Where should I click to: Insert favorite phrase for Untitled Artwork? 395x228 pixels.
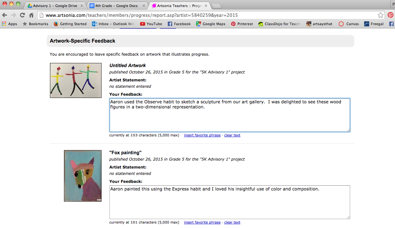202,135
